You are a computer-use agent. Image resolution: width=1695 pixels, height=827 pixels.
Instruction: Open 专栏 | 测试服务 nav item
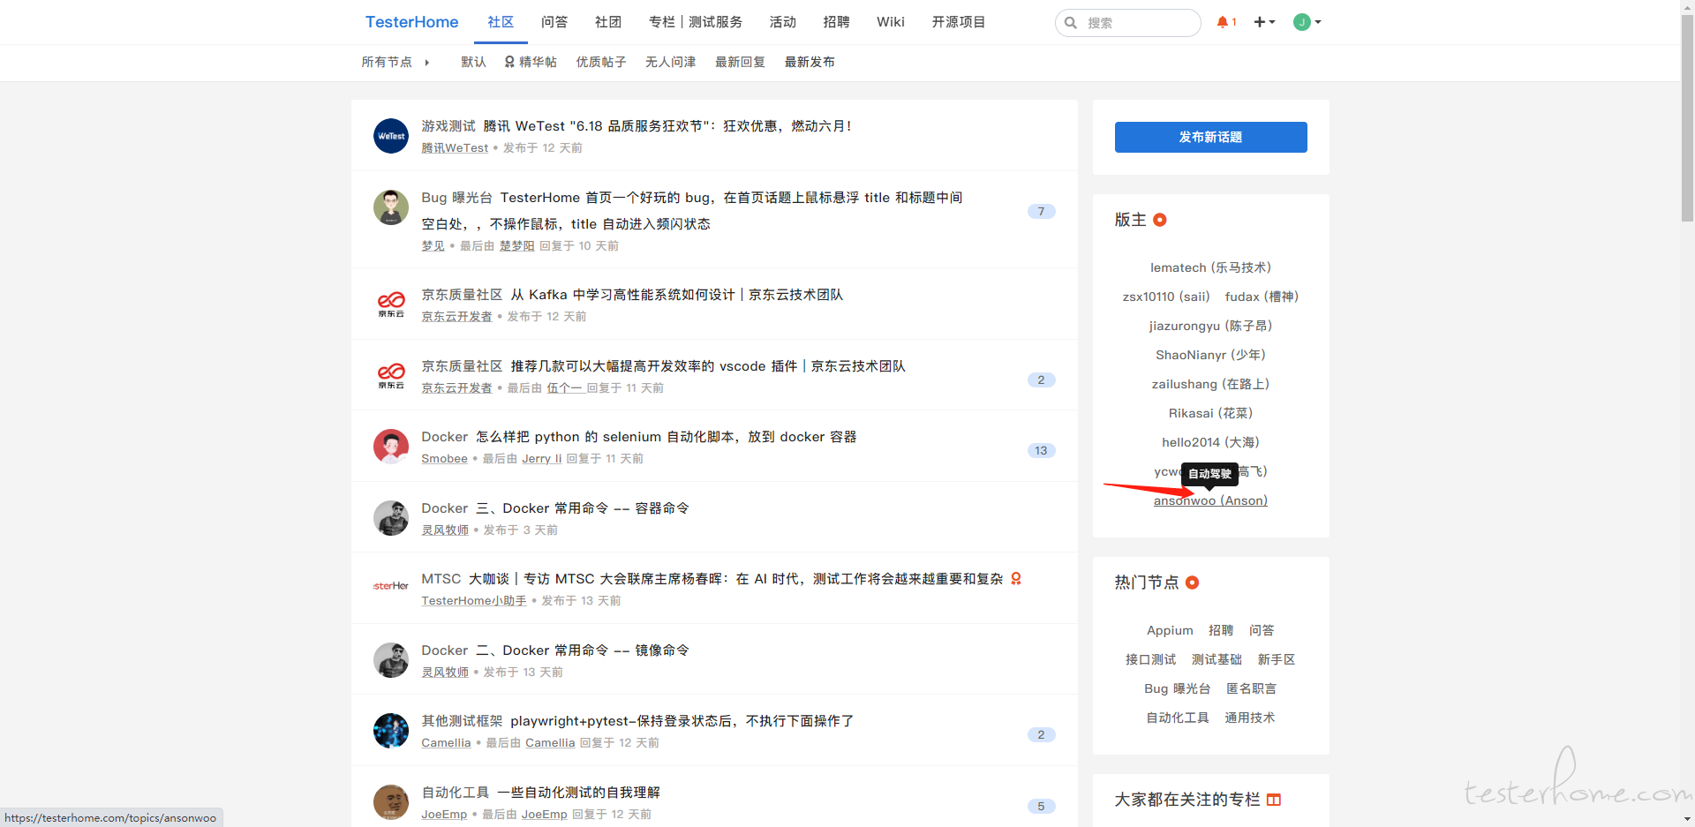[x=696, y=22]
